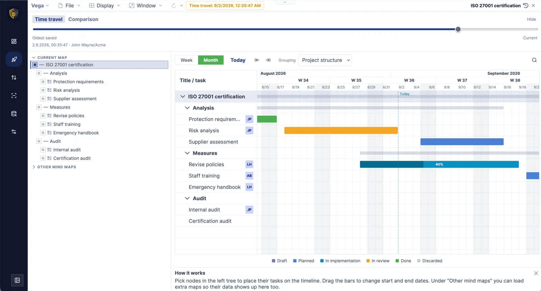Click the Today button
The height and width of the screenshot is (291, 541).
(238, 60)
